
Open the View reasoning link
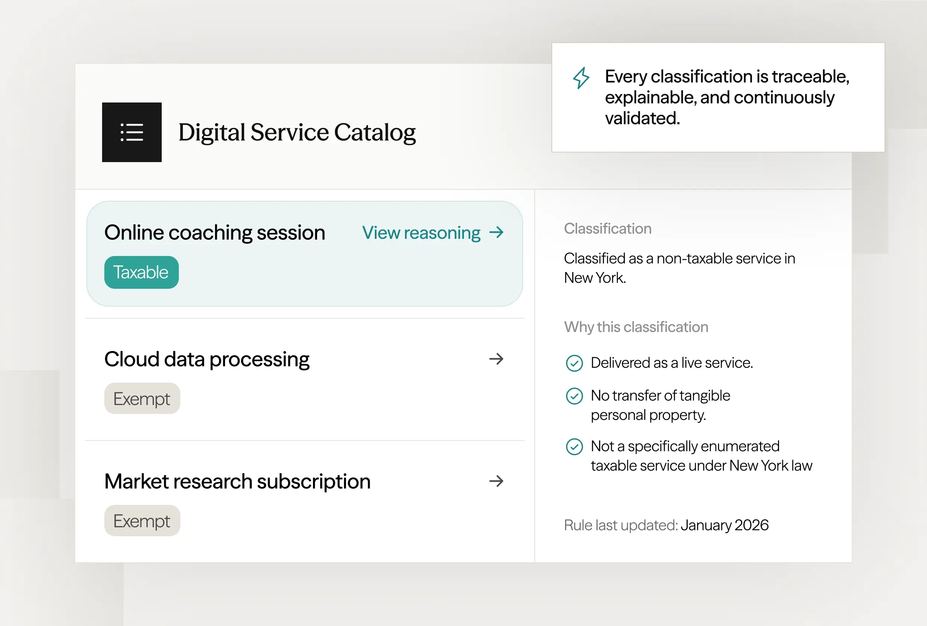click(421, 233)
